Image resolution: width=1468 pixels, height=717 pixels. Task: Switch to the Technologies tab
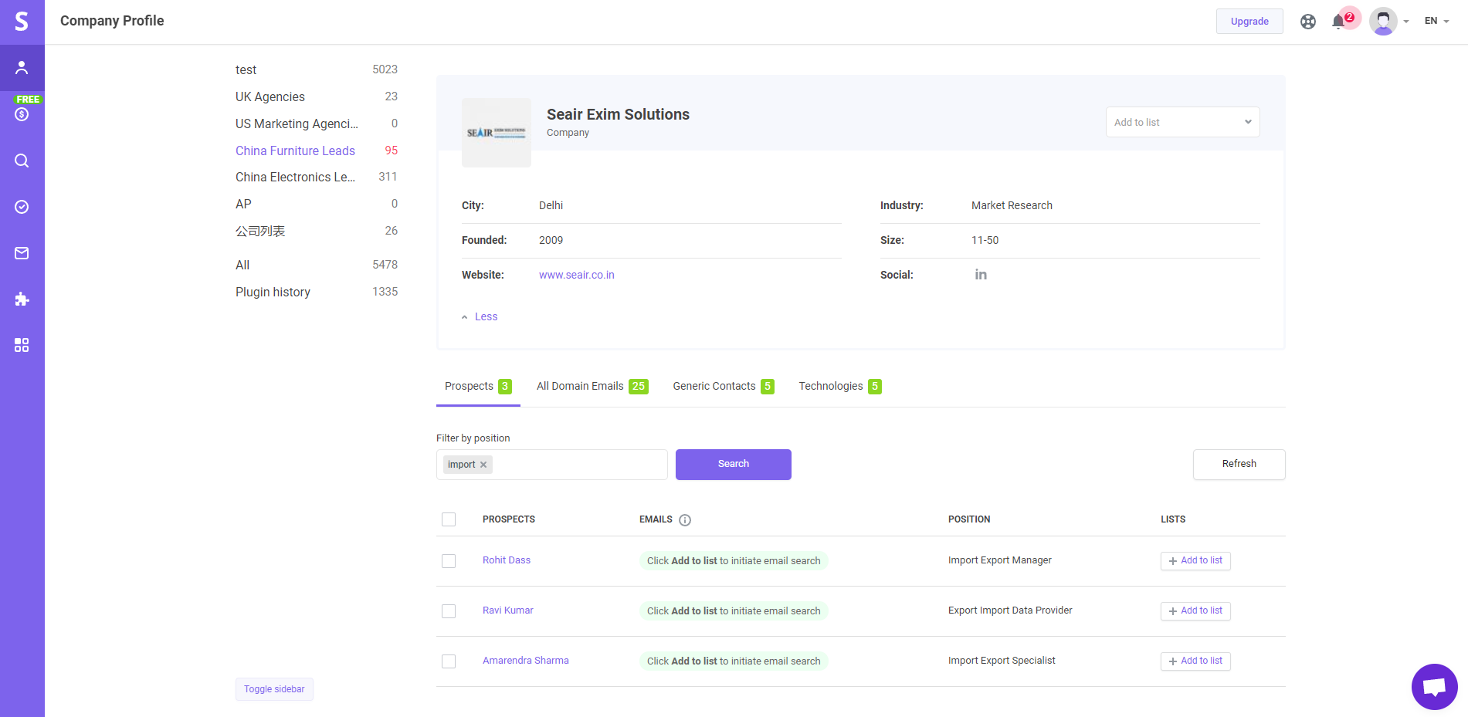click(x=840, y=386)
